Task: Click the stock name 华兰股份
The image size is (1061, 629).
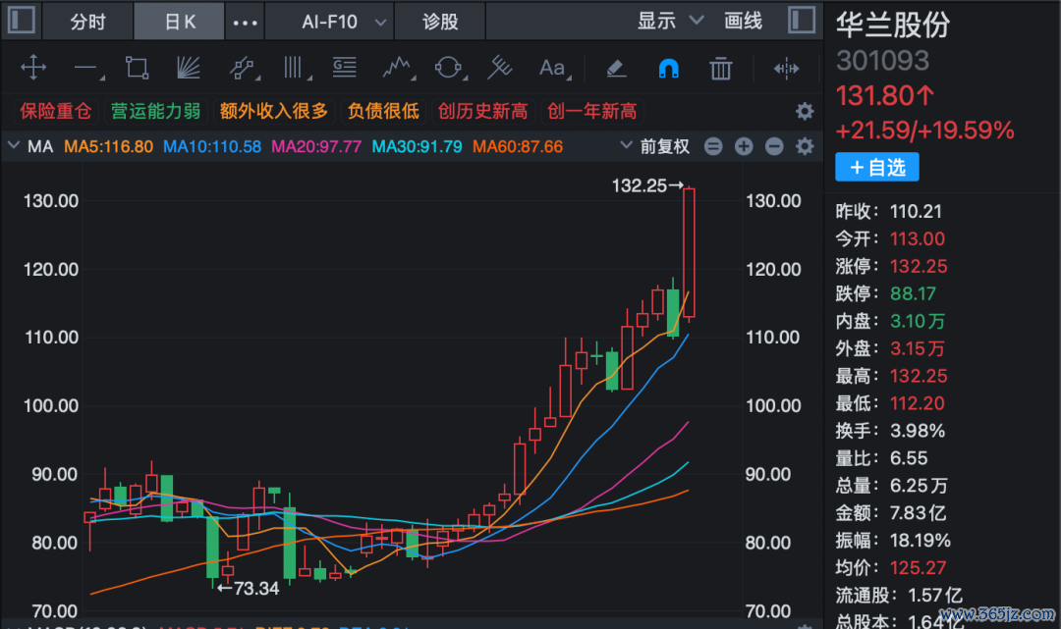Action: (x=892, y=25)
